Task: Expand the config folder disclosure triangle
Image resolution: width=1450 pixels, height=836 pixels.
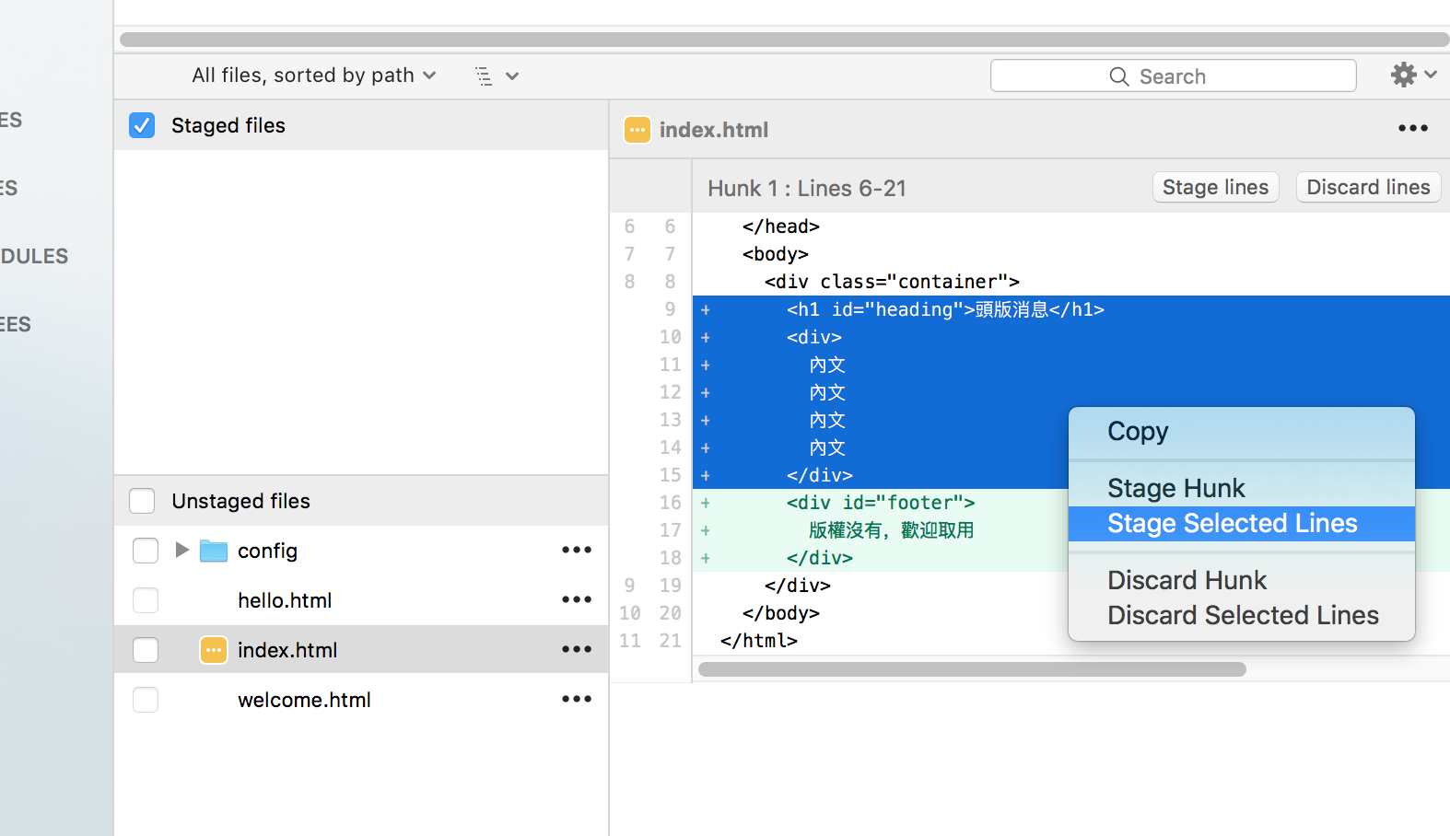Action: click(x=181, y=551)
